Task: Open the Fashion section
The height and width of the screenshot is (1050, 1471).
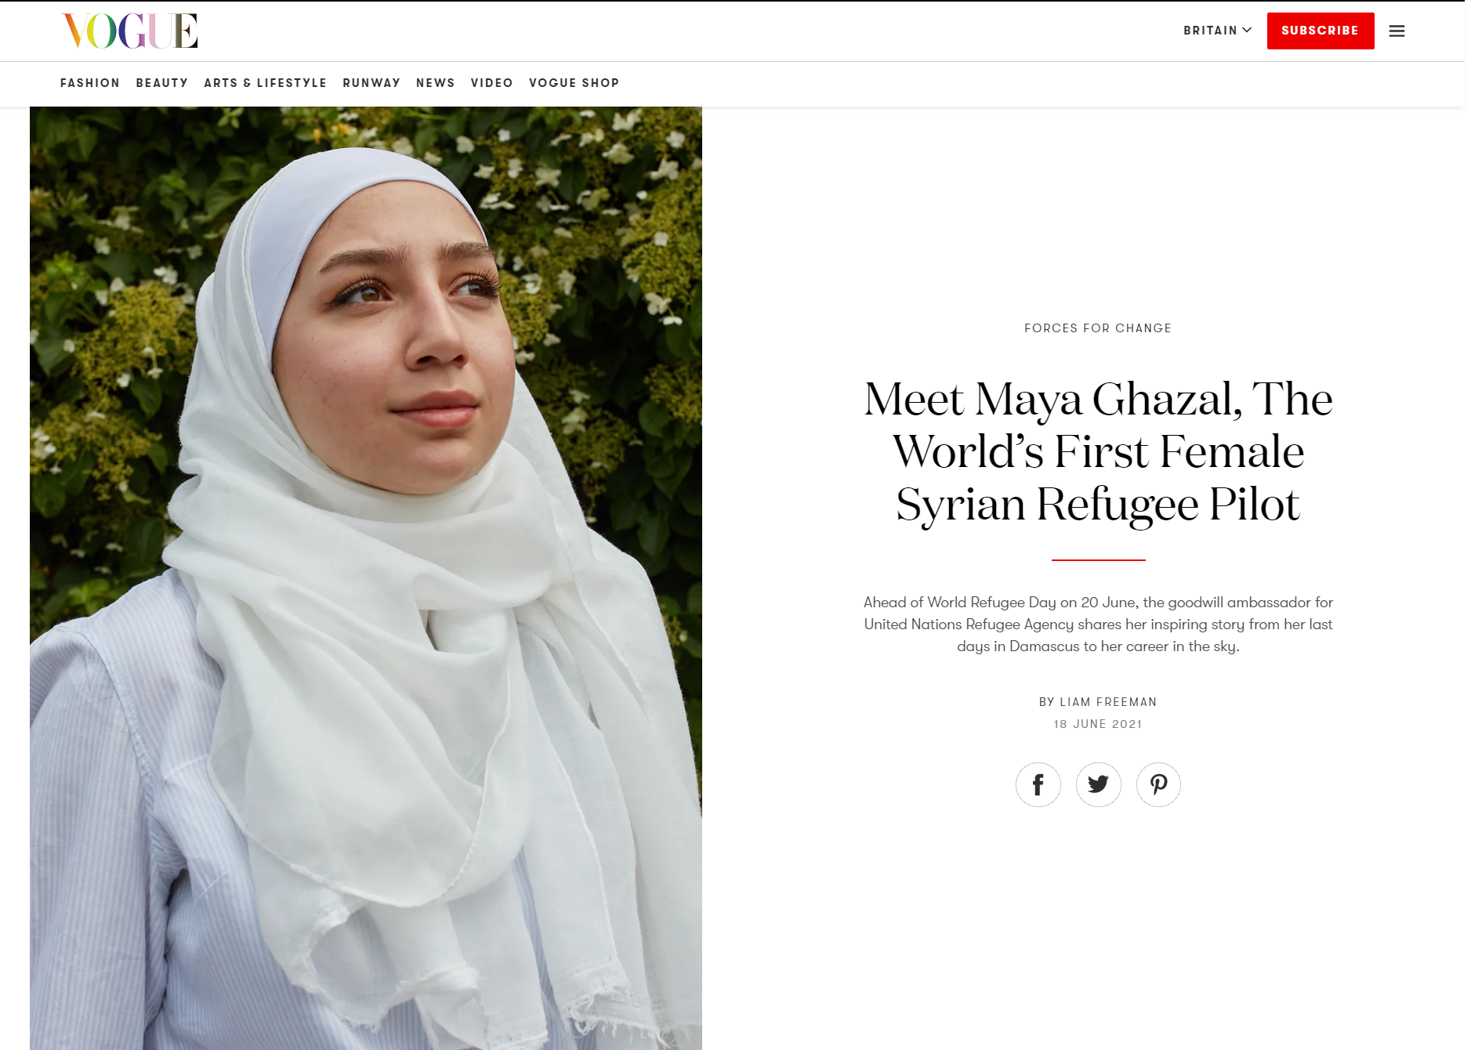Action: coord(90,83)
